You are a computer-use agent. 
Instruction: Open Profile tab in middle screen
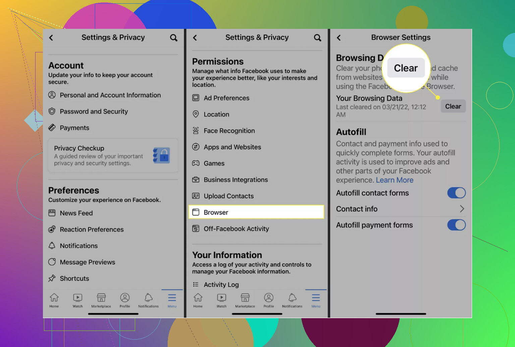click(269, 300)
